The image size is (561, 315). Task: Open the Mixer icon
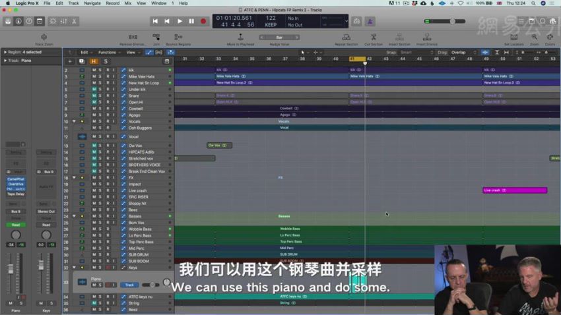pyautogui.click(x=63, y=22)
